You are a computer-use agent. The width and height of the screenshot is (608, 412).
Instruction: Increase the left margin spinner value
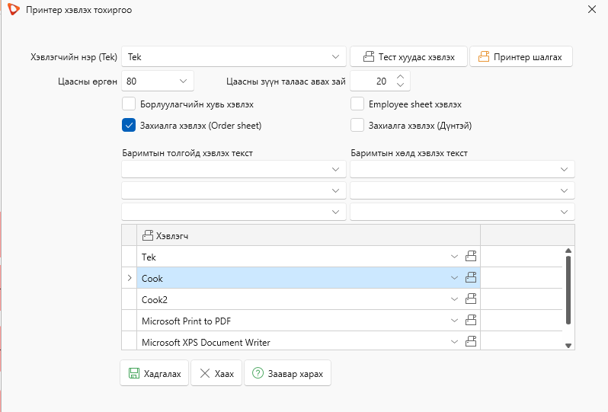[x=401, y=77]
